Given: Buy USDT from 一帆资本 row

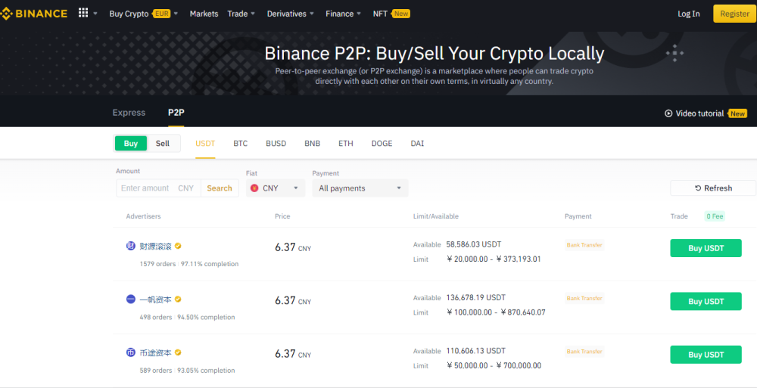Looking at the screenshot, I should pyautogui.click(x=706, y=301).
